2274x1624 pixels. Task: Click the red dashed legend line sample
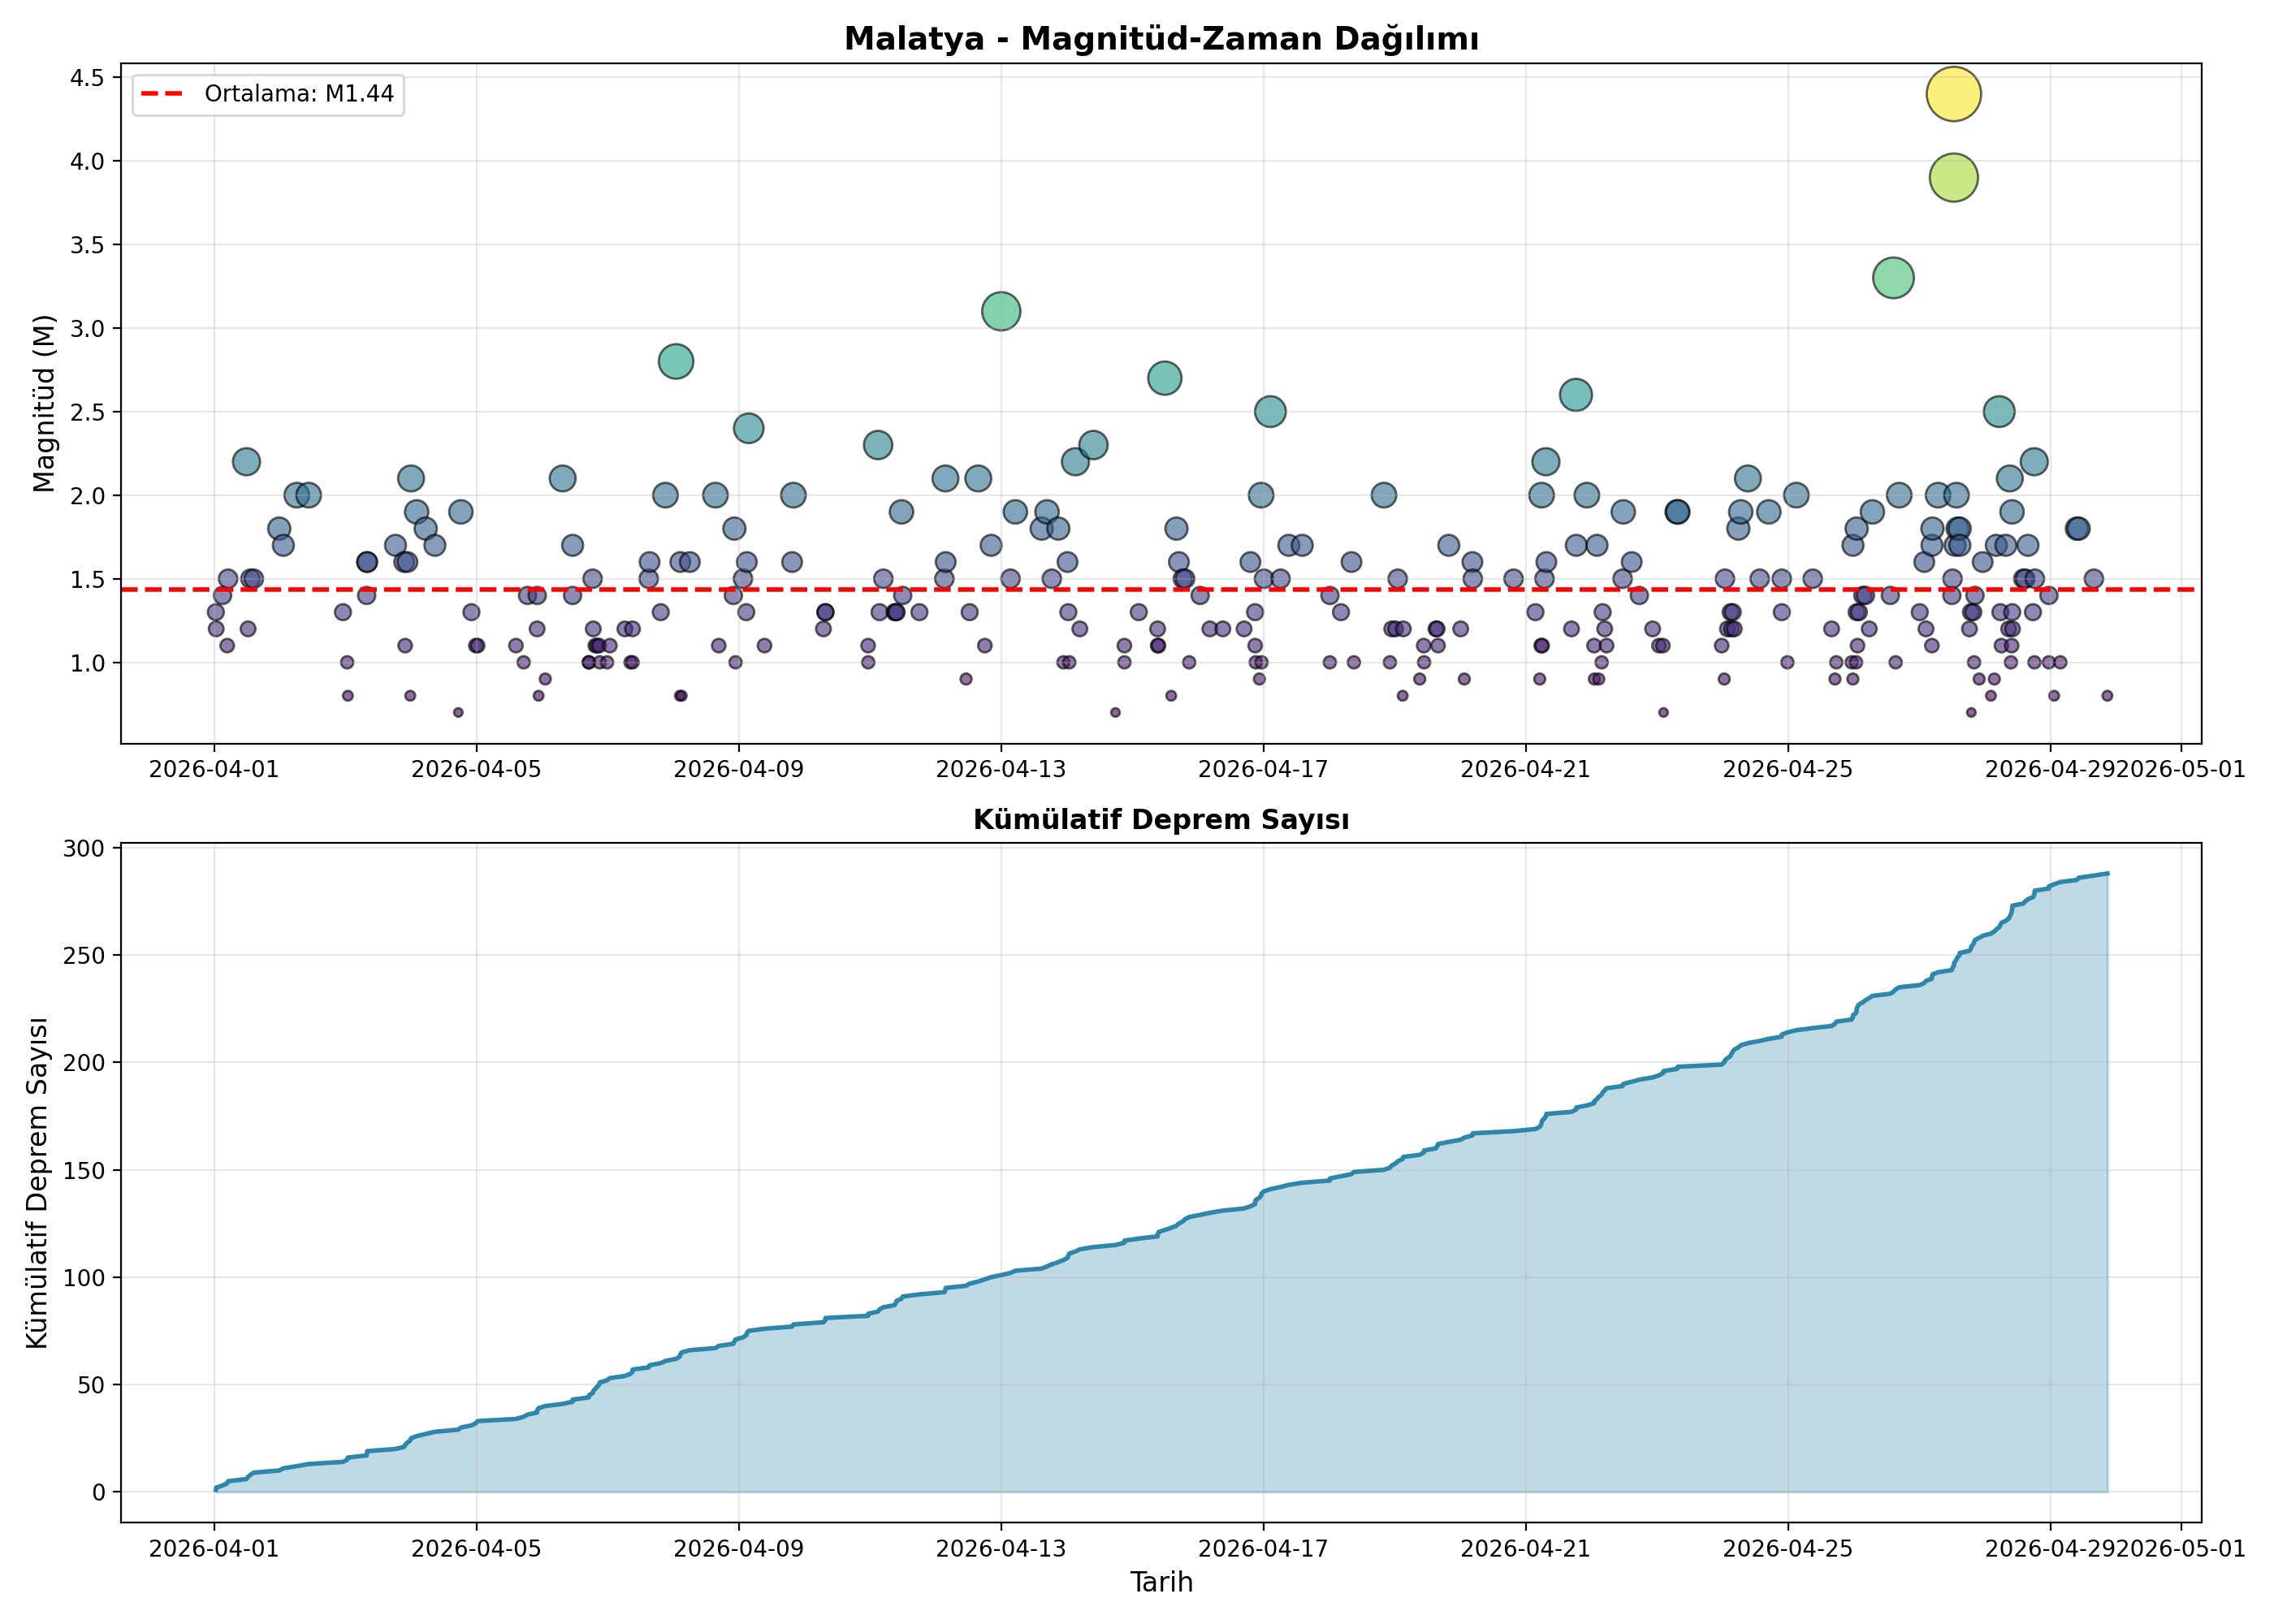point(162,94)
